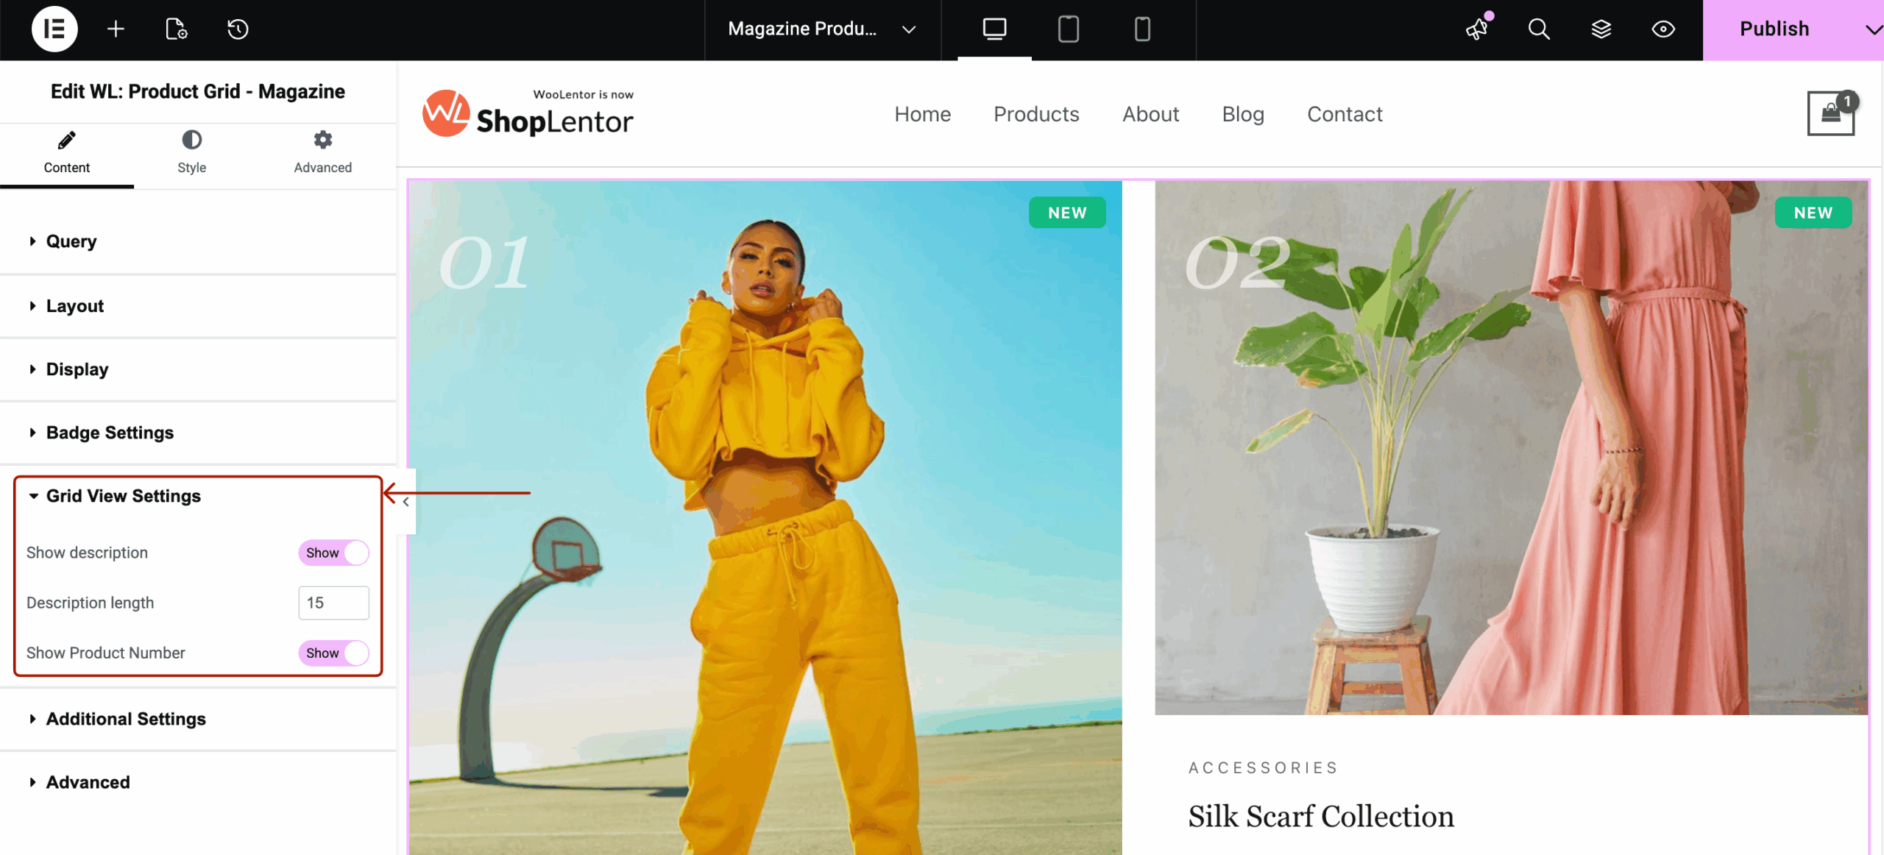Expand the Badge Settings section

click(x=109, y=433)
